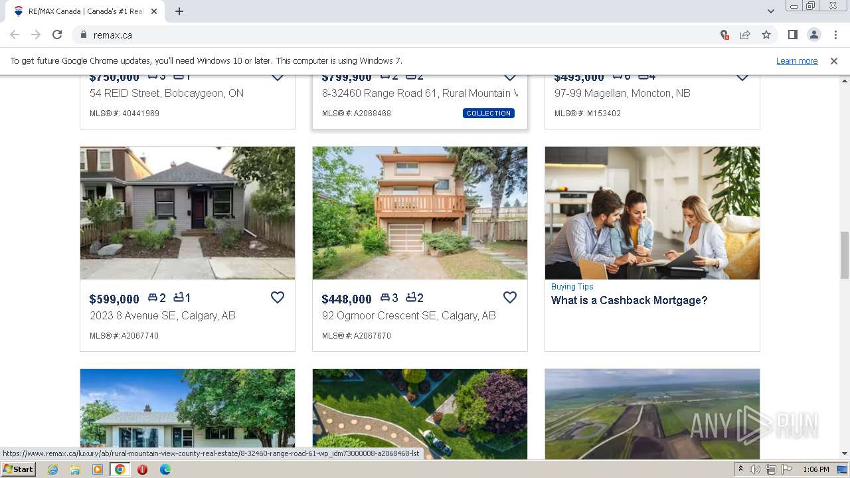Expand the tab search chevron

771,11
